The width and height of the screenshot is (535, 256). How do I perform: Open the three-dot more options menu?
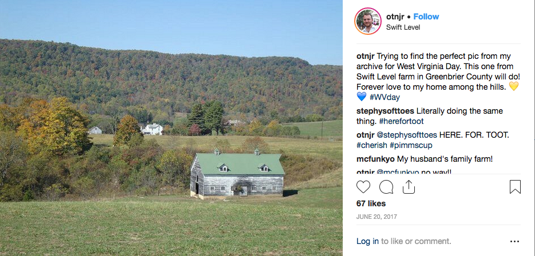515,241
